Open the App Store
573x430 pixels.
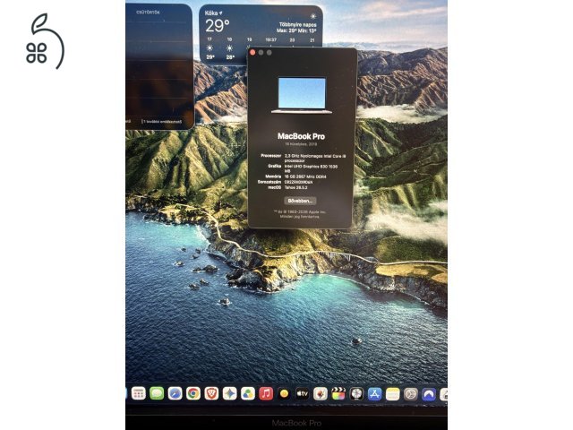pyautogui.click(x=374, y=394)
